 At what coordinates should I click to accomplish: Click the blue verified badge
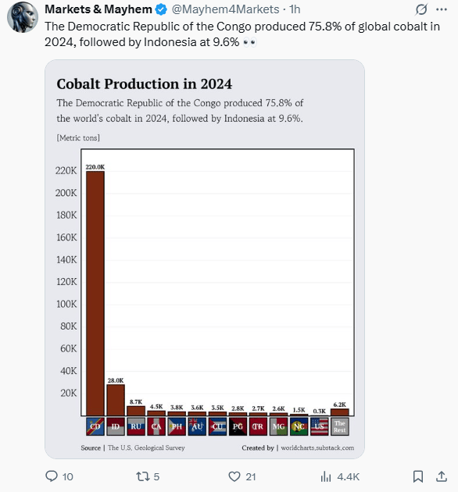click(162, 9)
